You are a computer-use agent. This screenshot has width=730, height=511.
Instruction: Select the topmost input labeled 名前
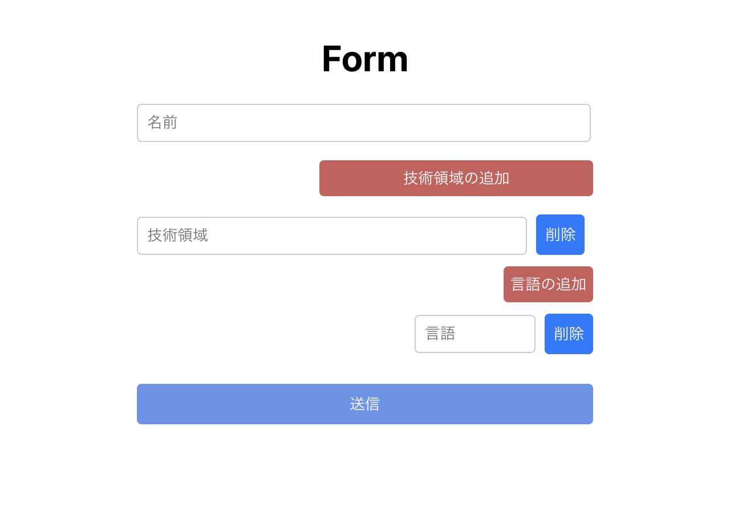363,123
